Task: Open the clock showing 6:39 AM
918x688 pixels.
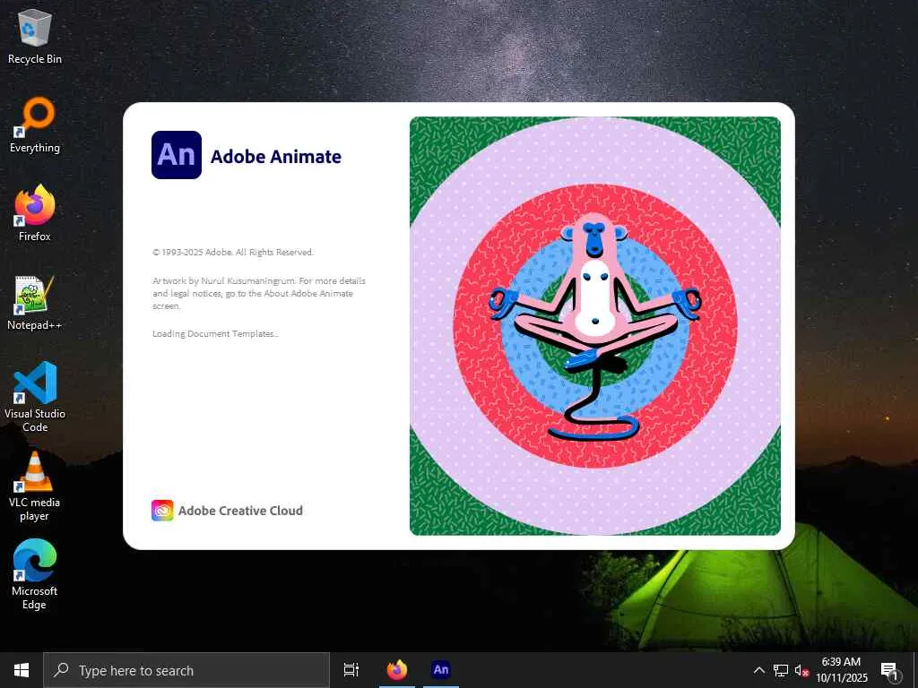Action: click(x=841, y=670)
